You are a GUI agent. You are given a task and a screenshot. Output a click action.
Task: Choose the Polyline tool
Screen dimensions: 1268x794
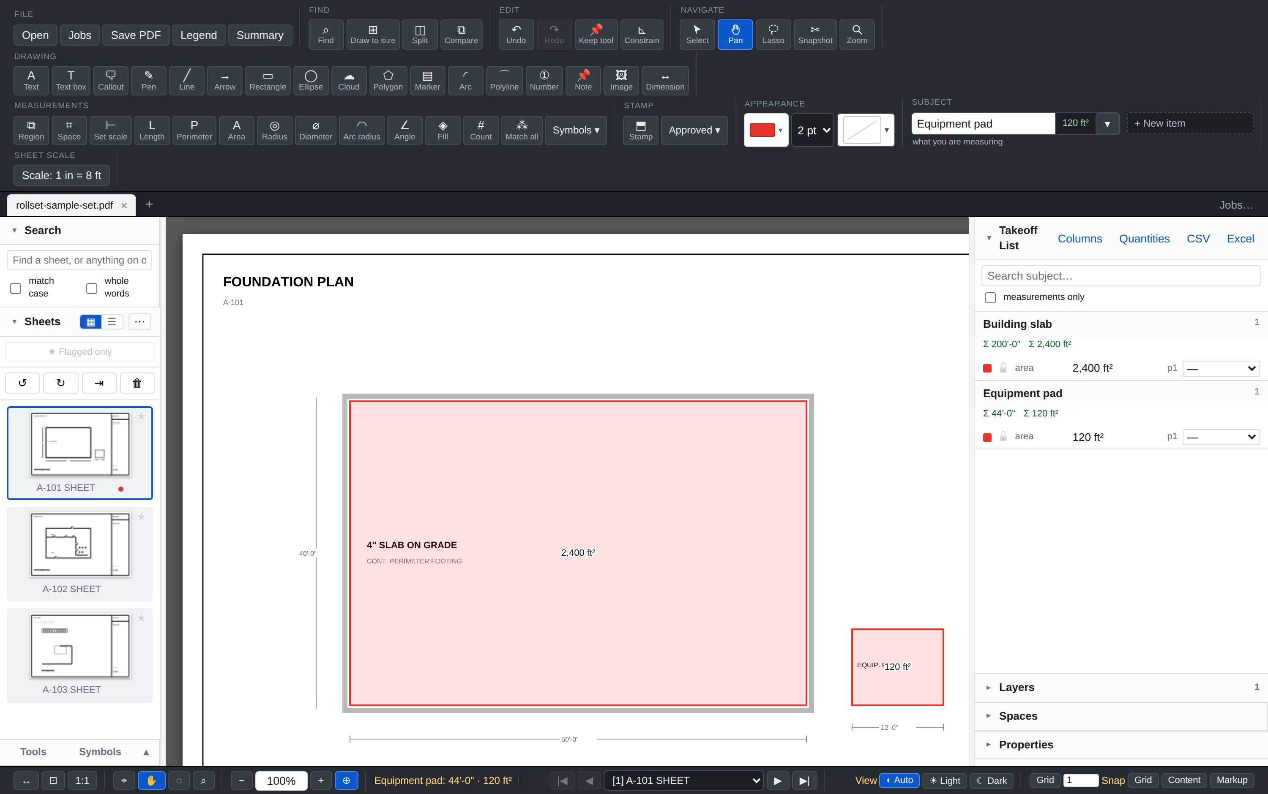point(504,80)
